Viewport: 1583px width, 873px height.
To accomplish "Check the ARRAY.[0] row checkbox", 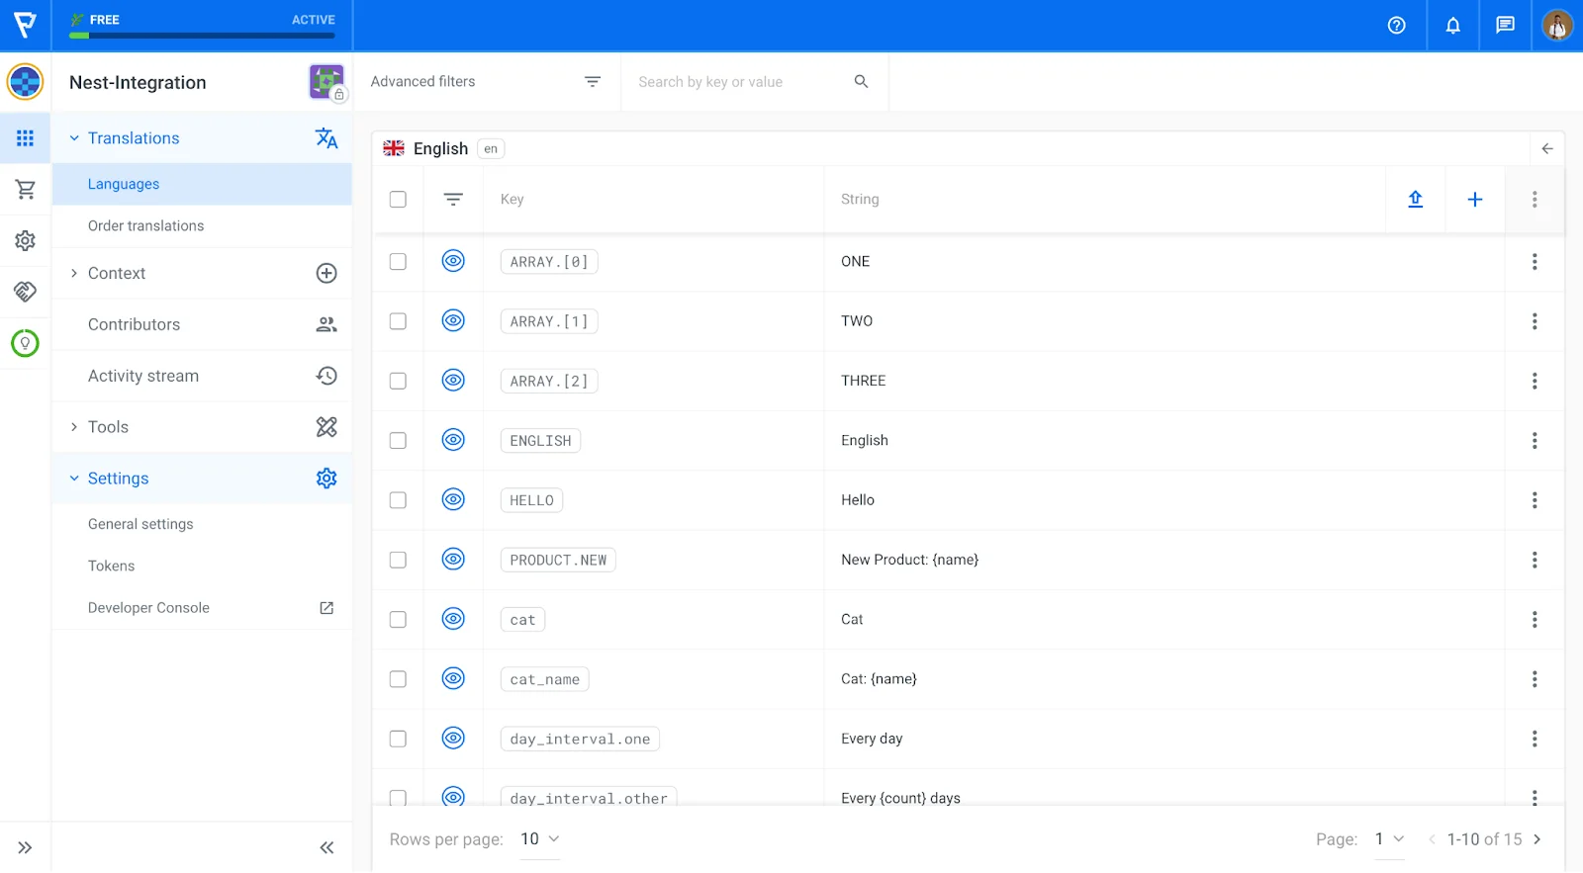I will 398,262.
